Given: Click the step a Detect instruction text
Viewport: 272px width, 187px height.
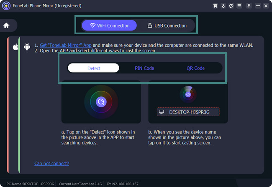Looking at the screenshot, I should pyautogui.click(x=98, y=137).
